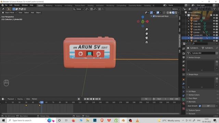Hide the Light object using its eye icon
Screen dimensions: 219x123
click(214, 41)
